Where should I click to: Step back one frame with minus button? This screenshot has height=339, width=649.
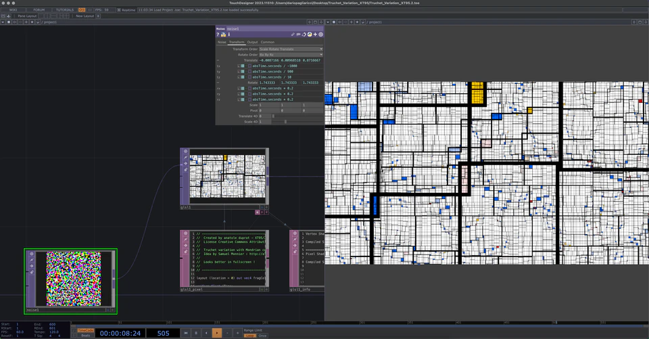227,333
